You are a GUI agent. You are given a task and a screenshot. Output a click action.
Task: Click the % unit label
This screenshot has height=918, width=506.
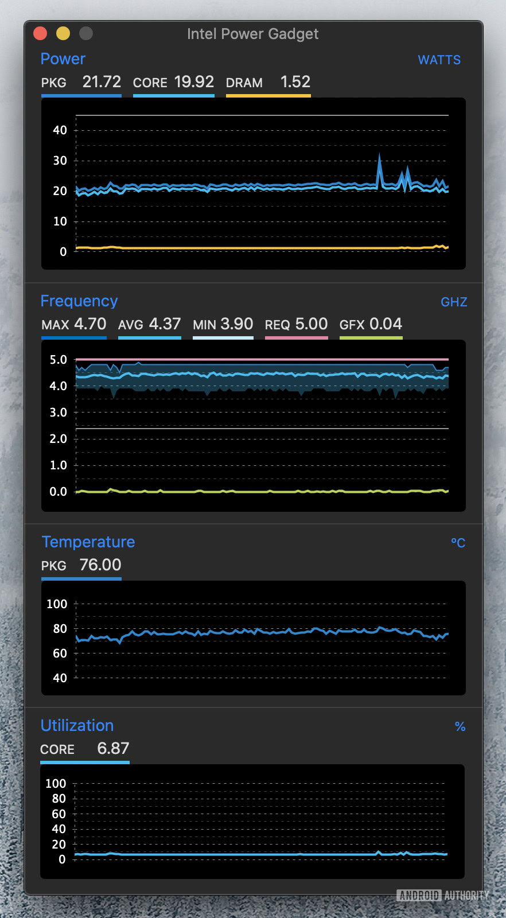tap(460, 727)
